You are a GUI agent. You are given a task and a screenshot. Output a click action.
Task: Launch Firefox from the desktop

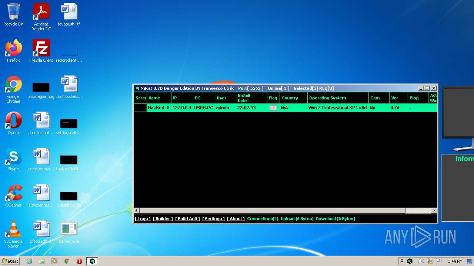(13, 51)
